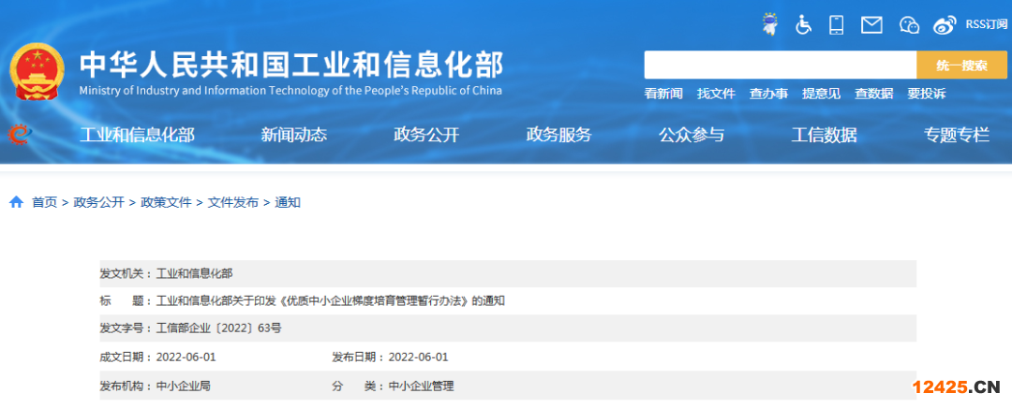This screenshot has width=1012, height=408.
Task: Open the email envelope icon
Action: point(871,24)
